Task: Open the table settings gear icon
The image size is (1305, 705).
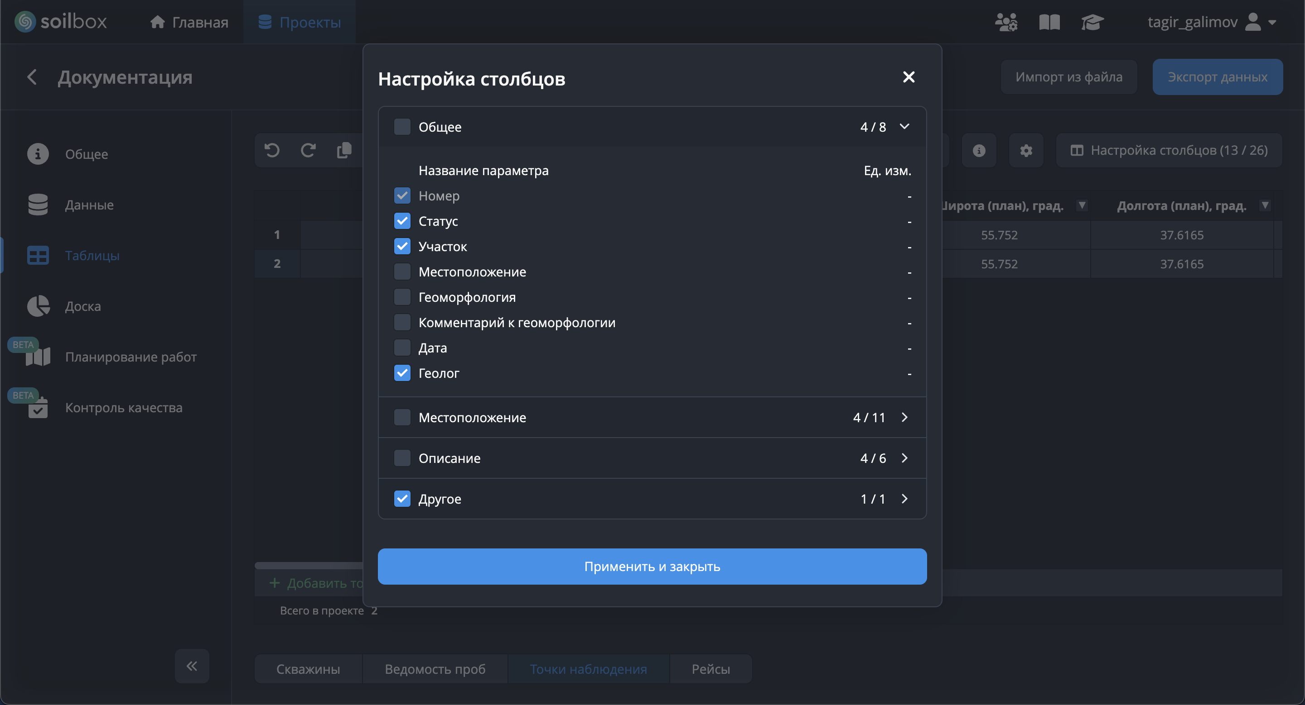Action: tap(1026, 150)
